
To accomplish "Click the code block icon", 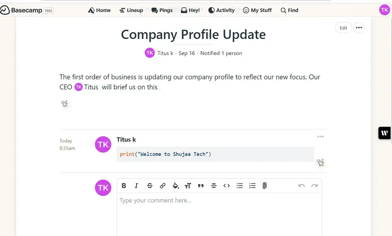I will (227, 186).
